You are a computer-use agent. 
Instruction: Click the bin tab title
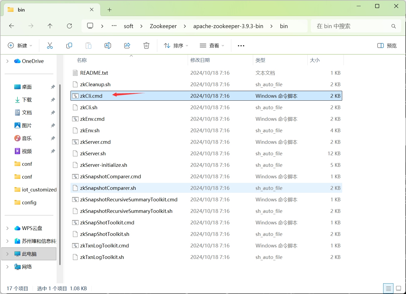[21, 10]
